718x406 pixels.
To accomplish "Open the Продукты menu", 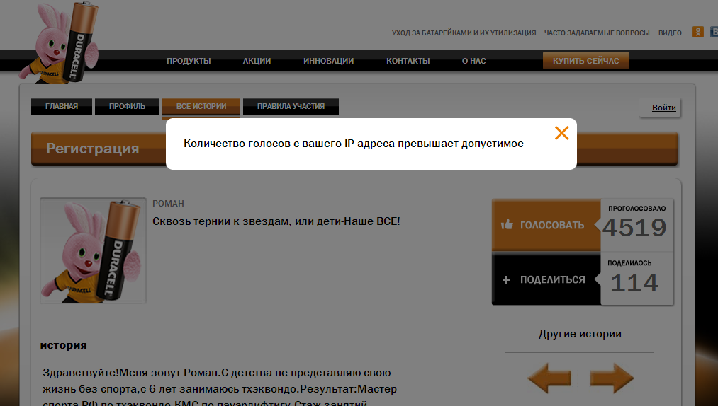I will point(189,61).
